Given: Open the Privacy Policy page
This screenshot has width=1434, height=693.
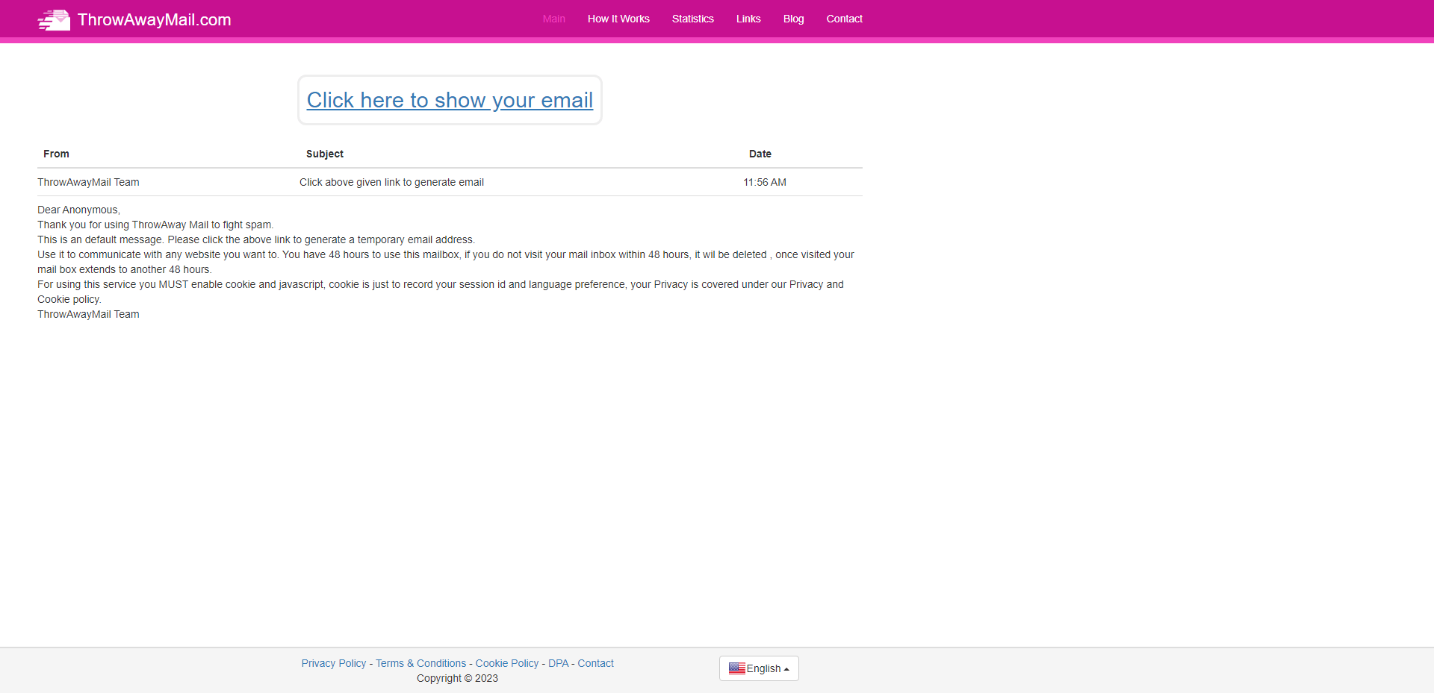Looking at the screenshot, I should [x=333, y=662].
